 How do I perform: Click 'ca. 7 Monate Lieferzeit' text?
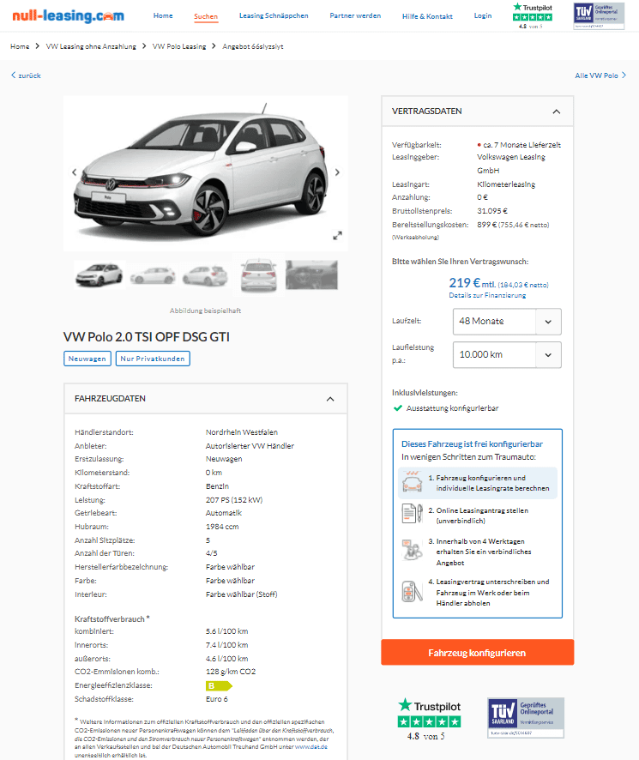tap(521, 145)
